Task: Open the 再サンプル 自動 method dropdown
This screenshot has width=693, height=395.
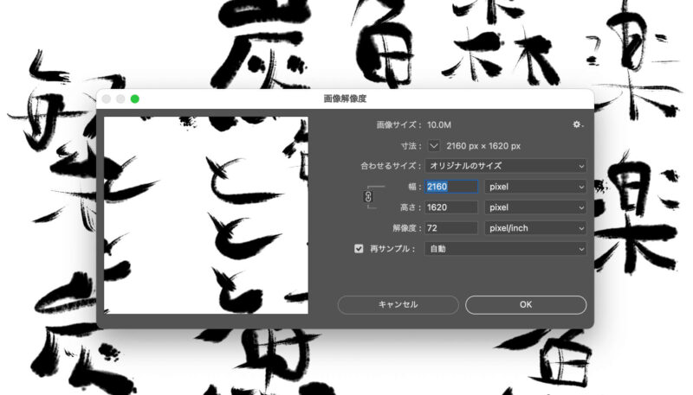Action: (506, 249)
